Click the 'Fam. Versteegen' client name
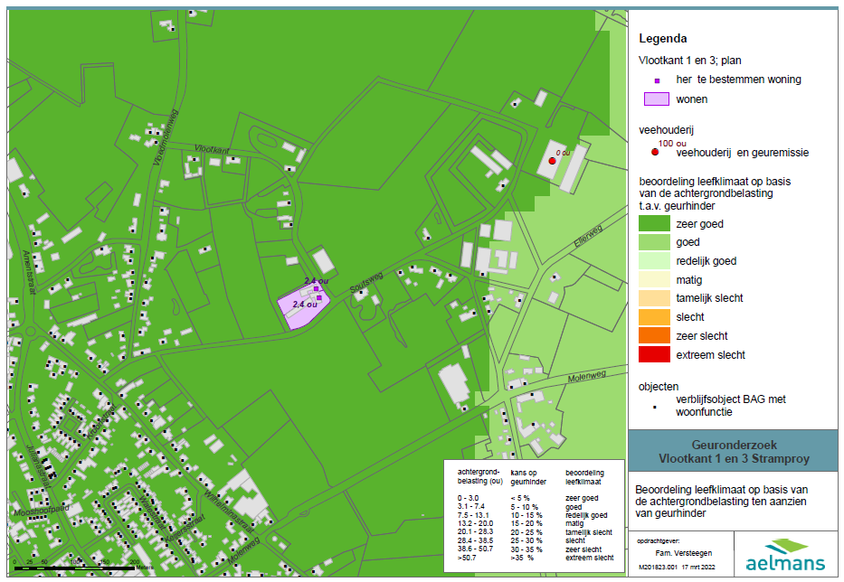The image size is (844, 582). [x=684, y=553]
